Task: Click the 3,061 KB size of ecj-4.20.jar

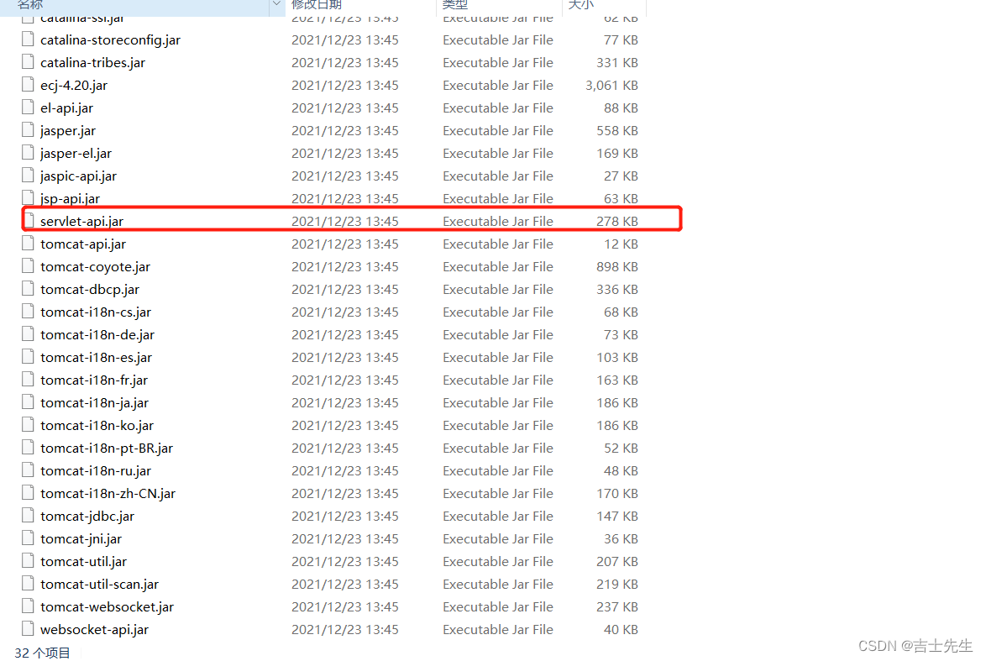Action: click(611, 86)
